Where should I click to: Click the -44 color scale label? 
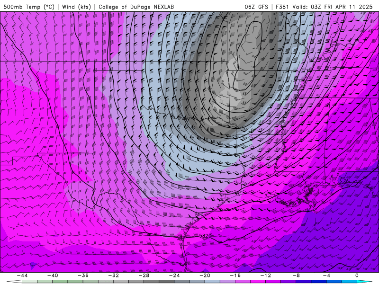(22, 275)
